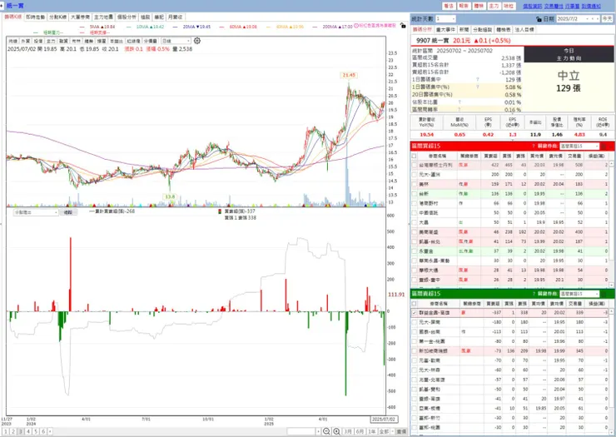Click 20MA legend color line

(x=175, y=27)
